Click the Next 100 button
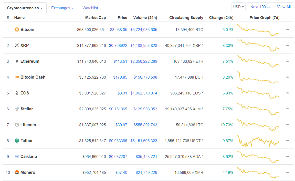Screen dimensions: 295x181 (x=260, y=7)
